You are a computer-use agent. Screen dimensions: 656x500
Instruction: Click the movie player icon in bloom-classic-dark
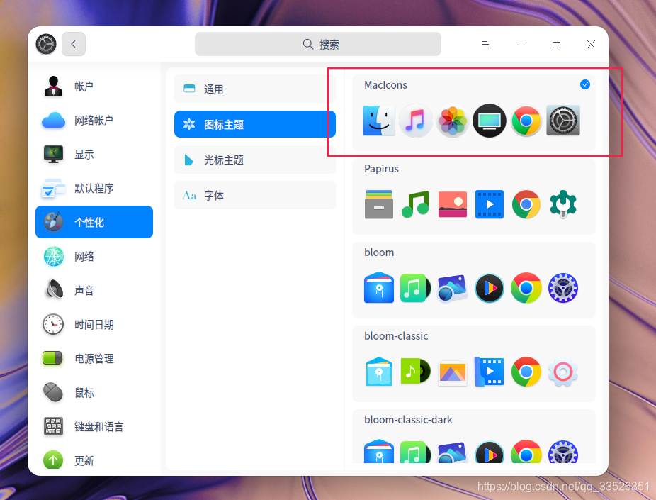pos(489,452)
